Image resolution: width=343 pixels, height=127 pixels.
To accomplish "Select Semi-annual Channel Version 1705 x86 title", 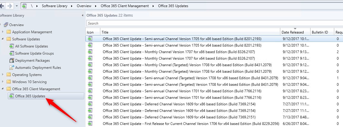I will [x=182, y=39].
